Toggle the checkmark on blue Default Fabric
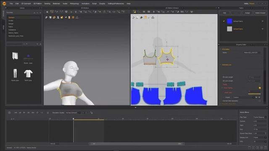 (x=224, y=21)
